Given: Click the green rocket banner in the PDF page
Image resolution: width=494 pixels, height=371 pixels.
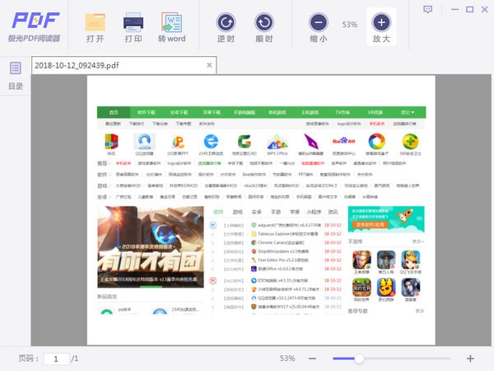Looking at the screenshot, I should coord(386,219).
